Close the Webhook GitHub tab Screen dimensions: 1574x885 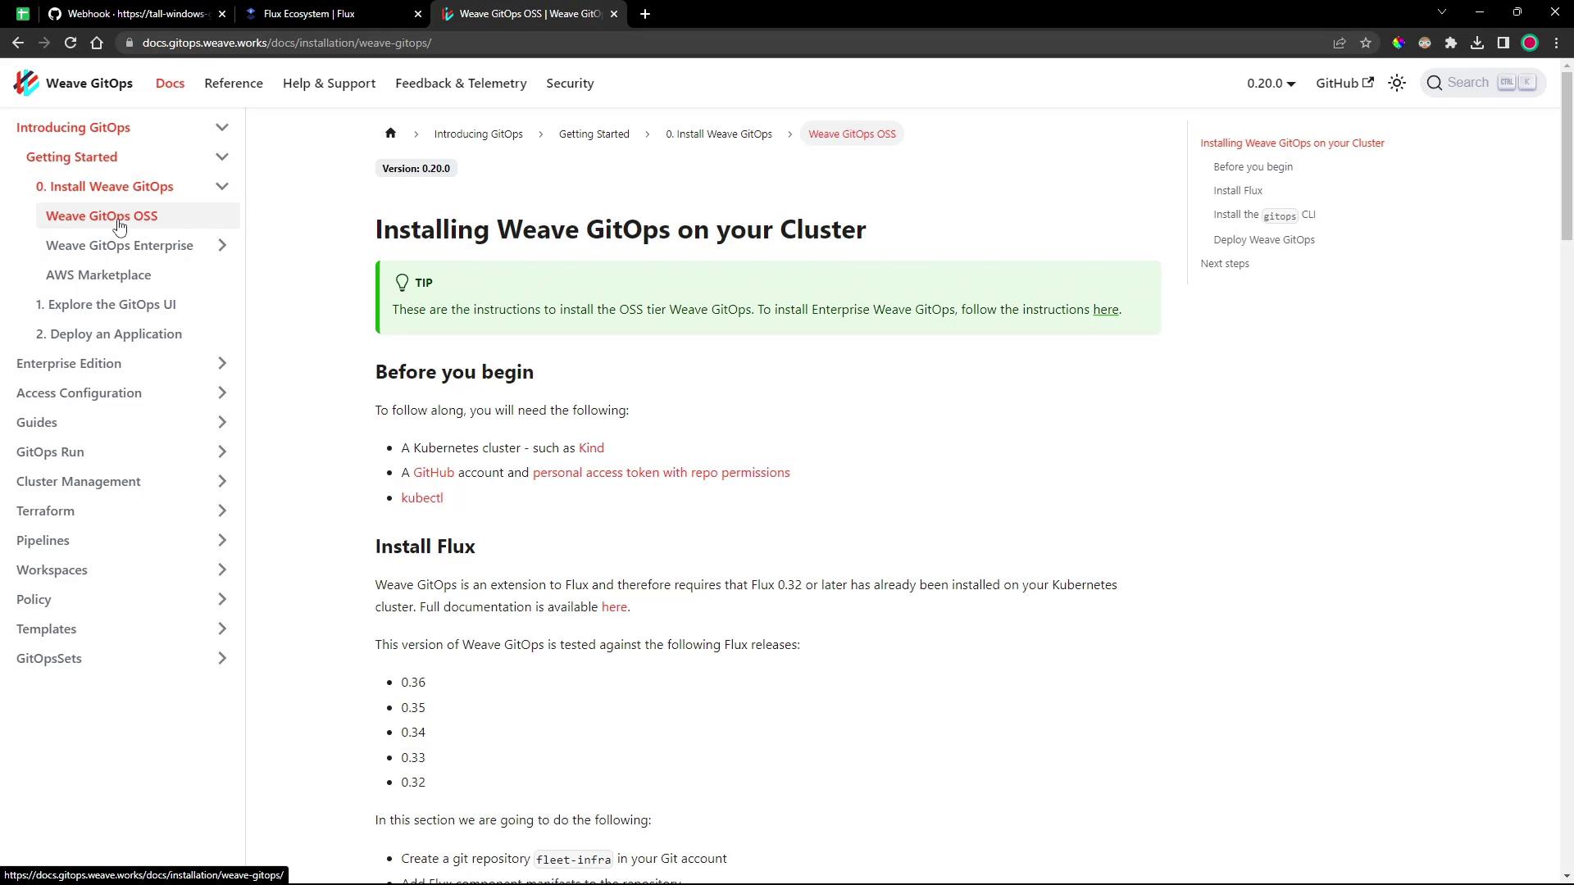(222, 14)
